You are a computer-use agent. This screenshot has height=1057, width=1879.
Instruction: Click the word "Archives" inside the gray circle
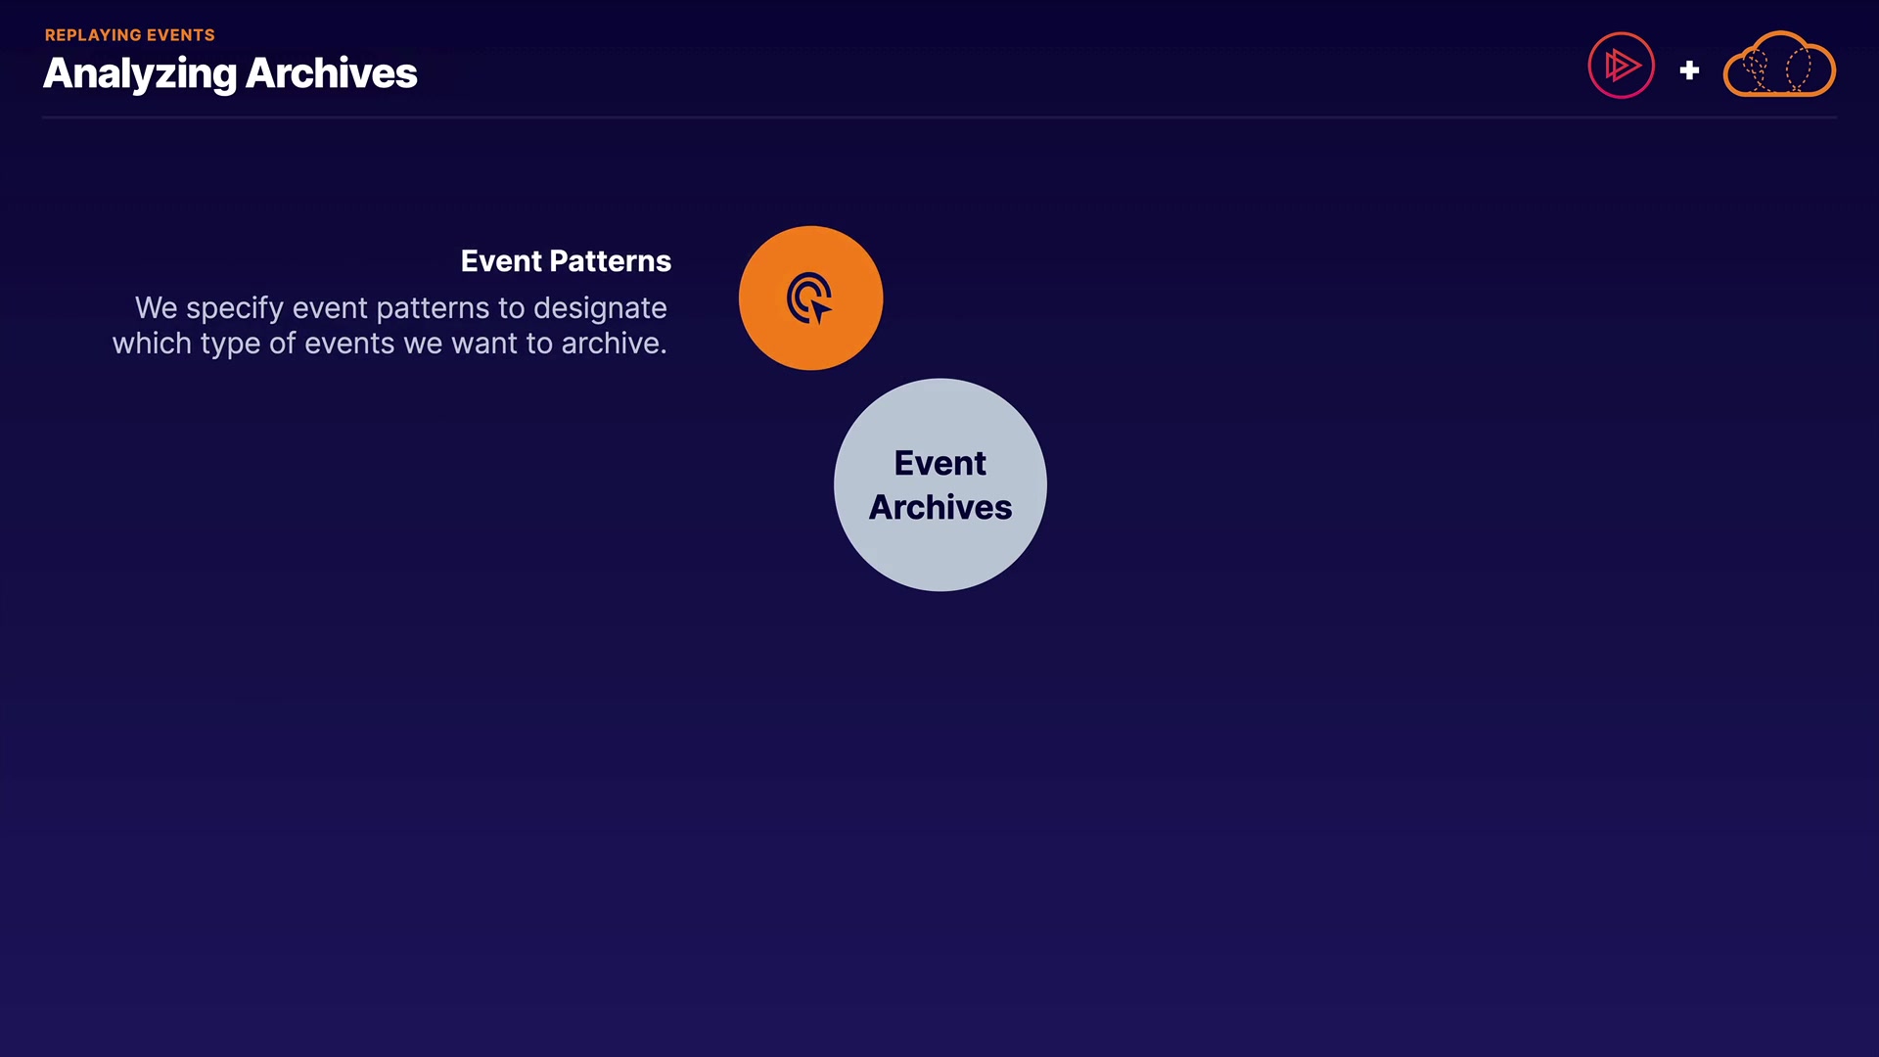tap(939, 508)
